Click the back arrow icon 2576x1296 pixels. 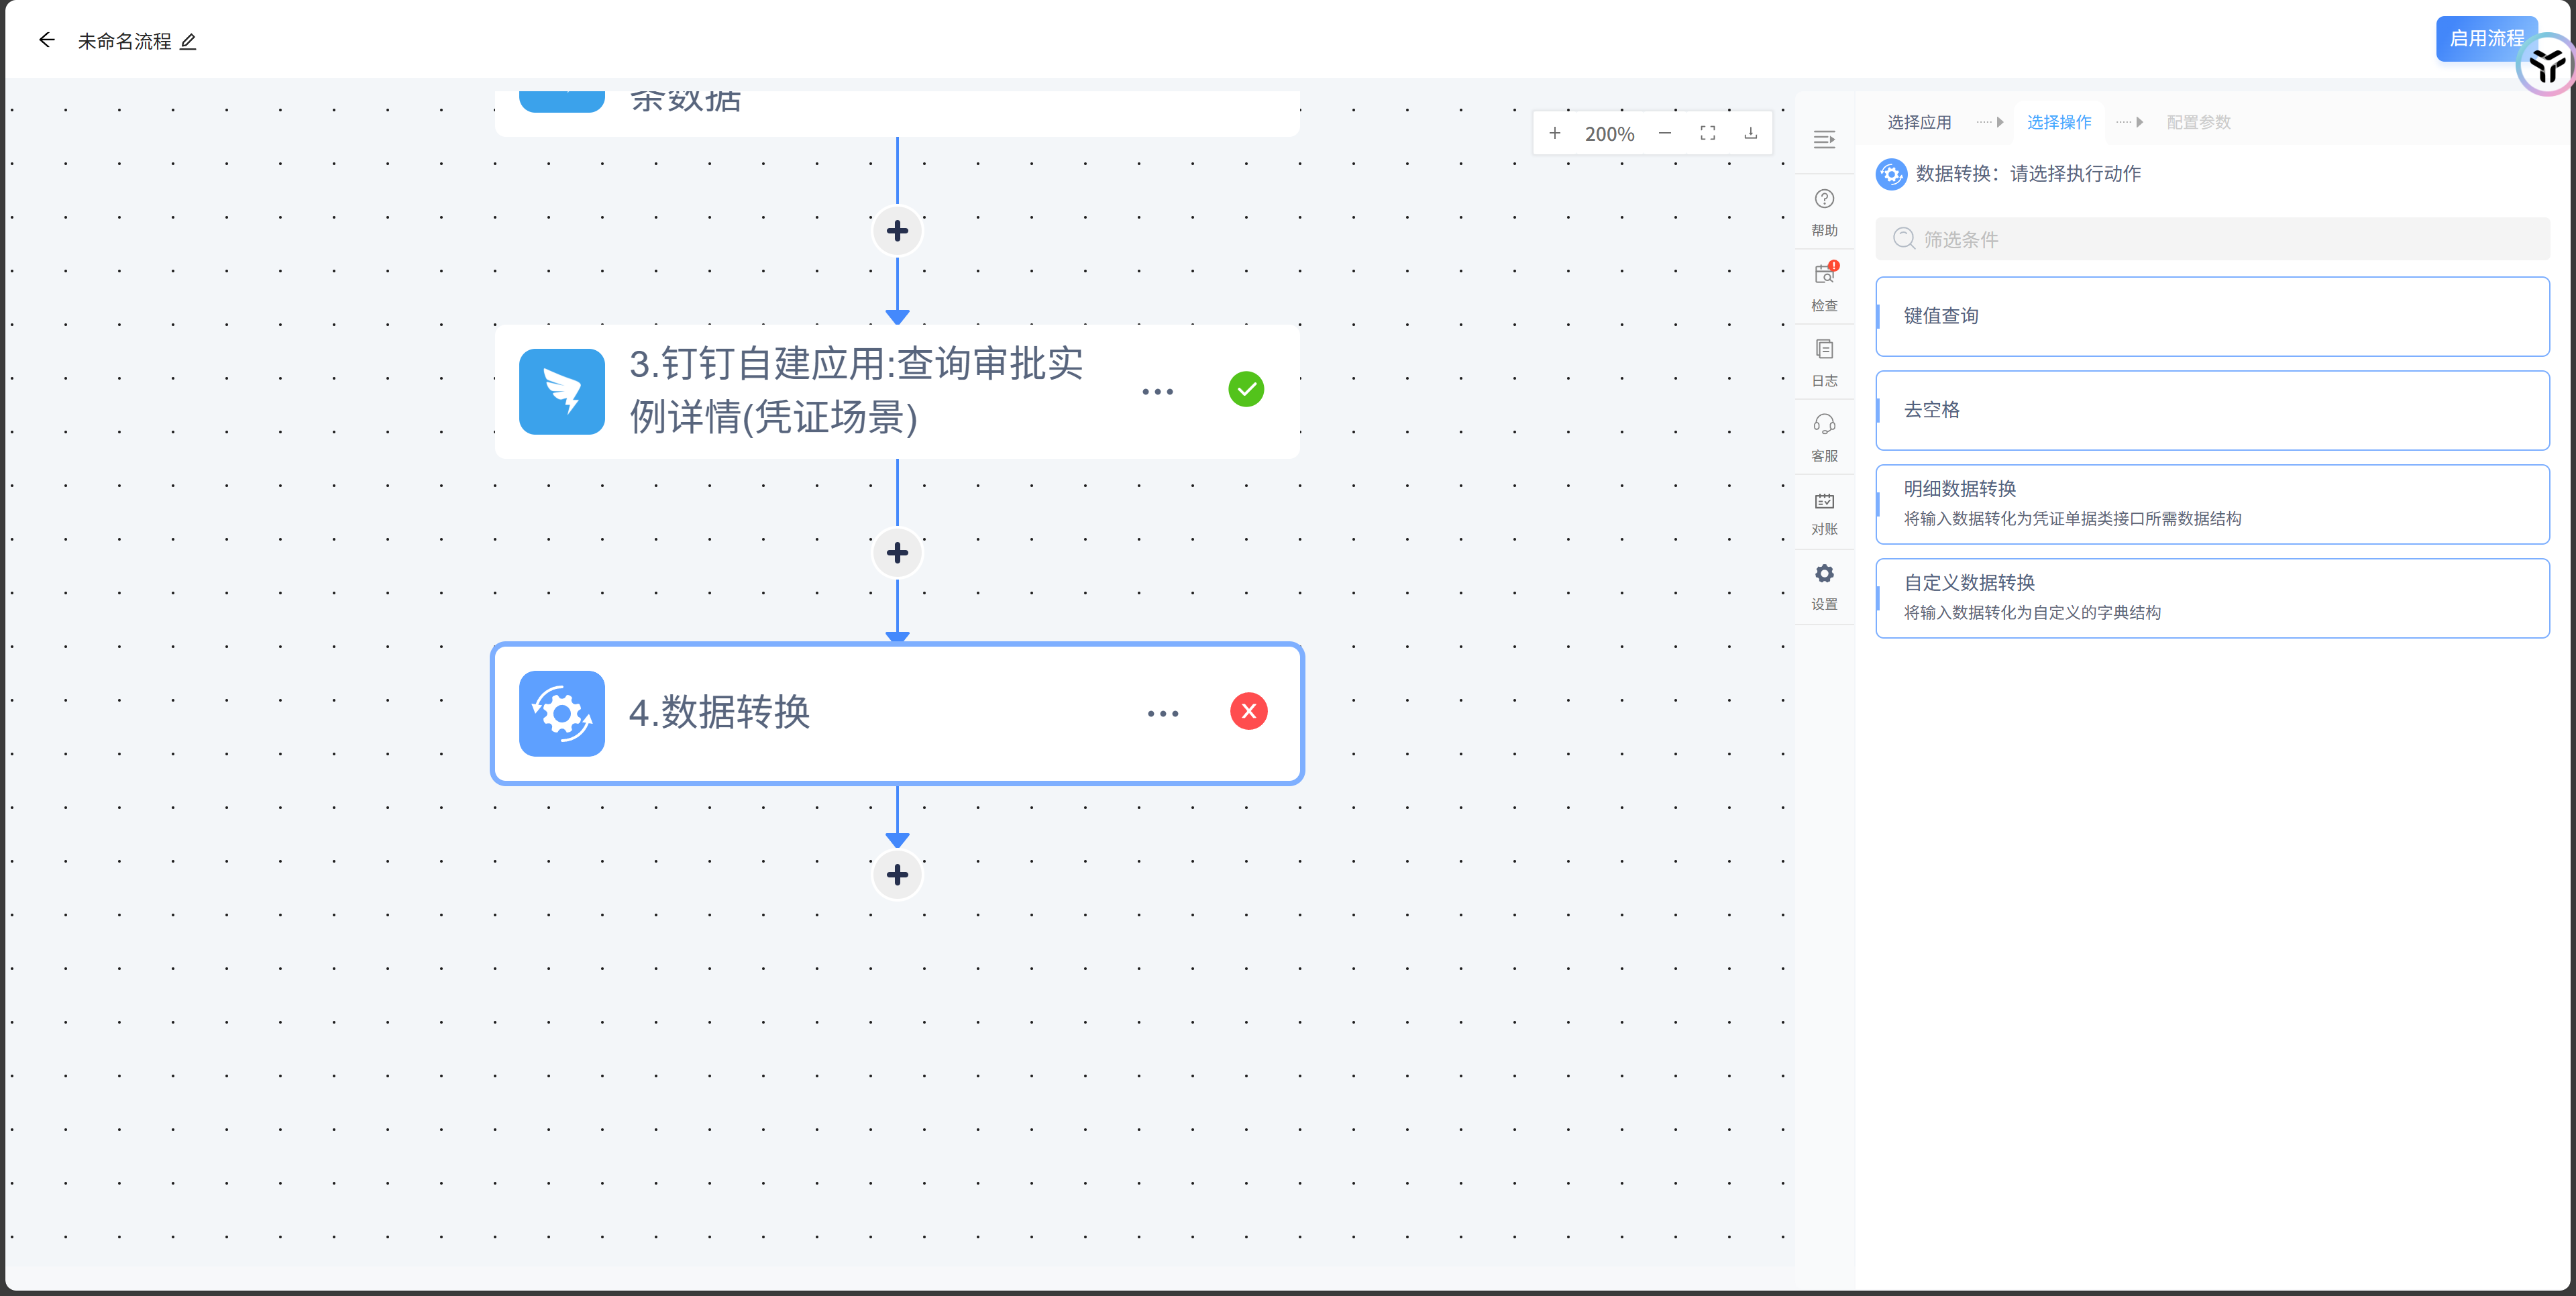[46, 40]
